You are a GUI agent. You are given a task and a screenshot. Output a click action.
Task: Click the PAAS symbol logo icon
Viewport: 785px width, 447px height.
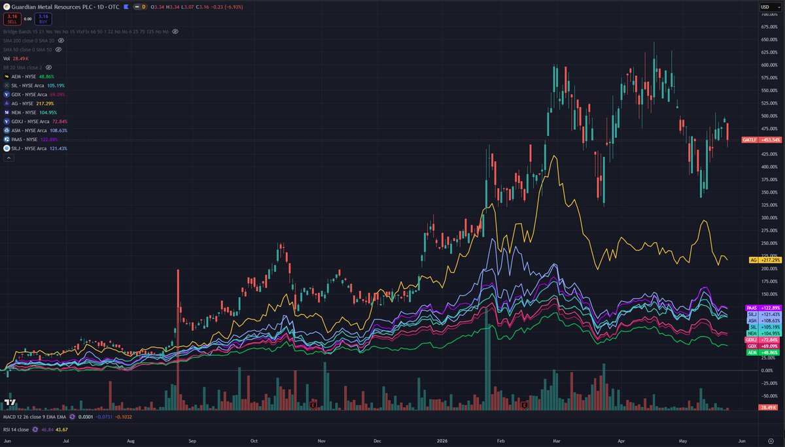tap(7, 139)
